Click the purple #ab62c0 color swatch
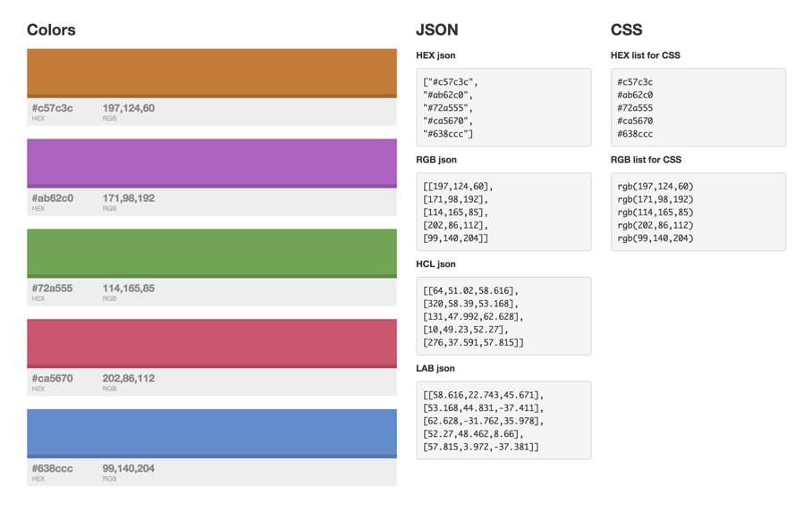Screen dimensions: 812x511 click(x=211, y=163)
